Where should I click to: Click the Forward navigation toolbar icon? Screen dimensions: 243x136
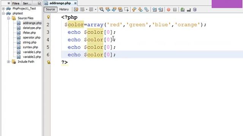91,9
